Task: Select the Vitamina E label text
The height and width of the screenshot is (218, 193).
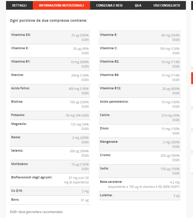Action: tap(108, 35)
